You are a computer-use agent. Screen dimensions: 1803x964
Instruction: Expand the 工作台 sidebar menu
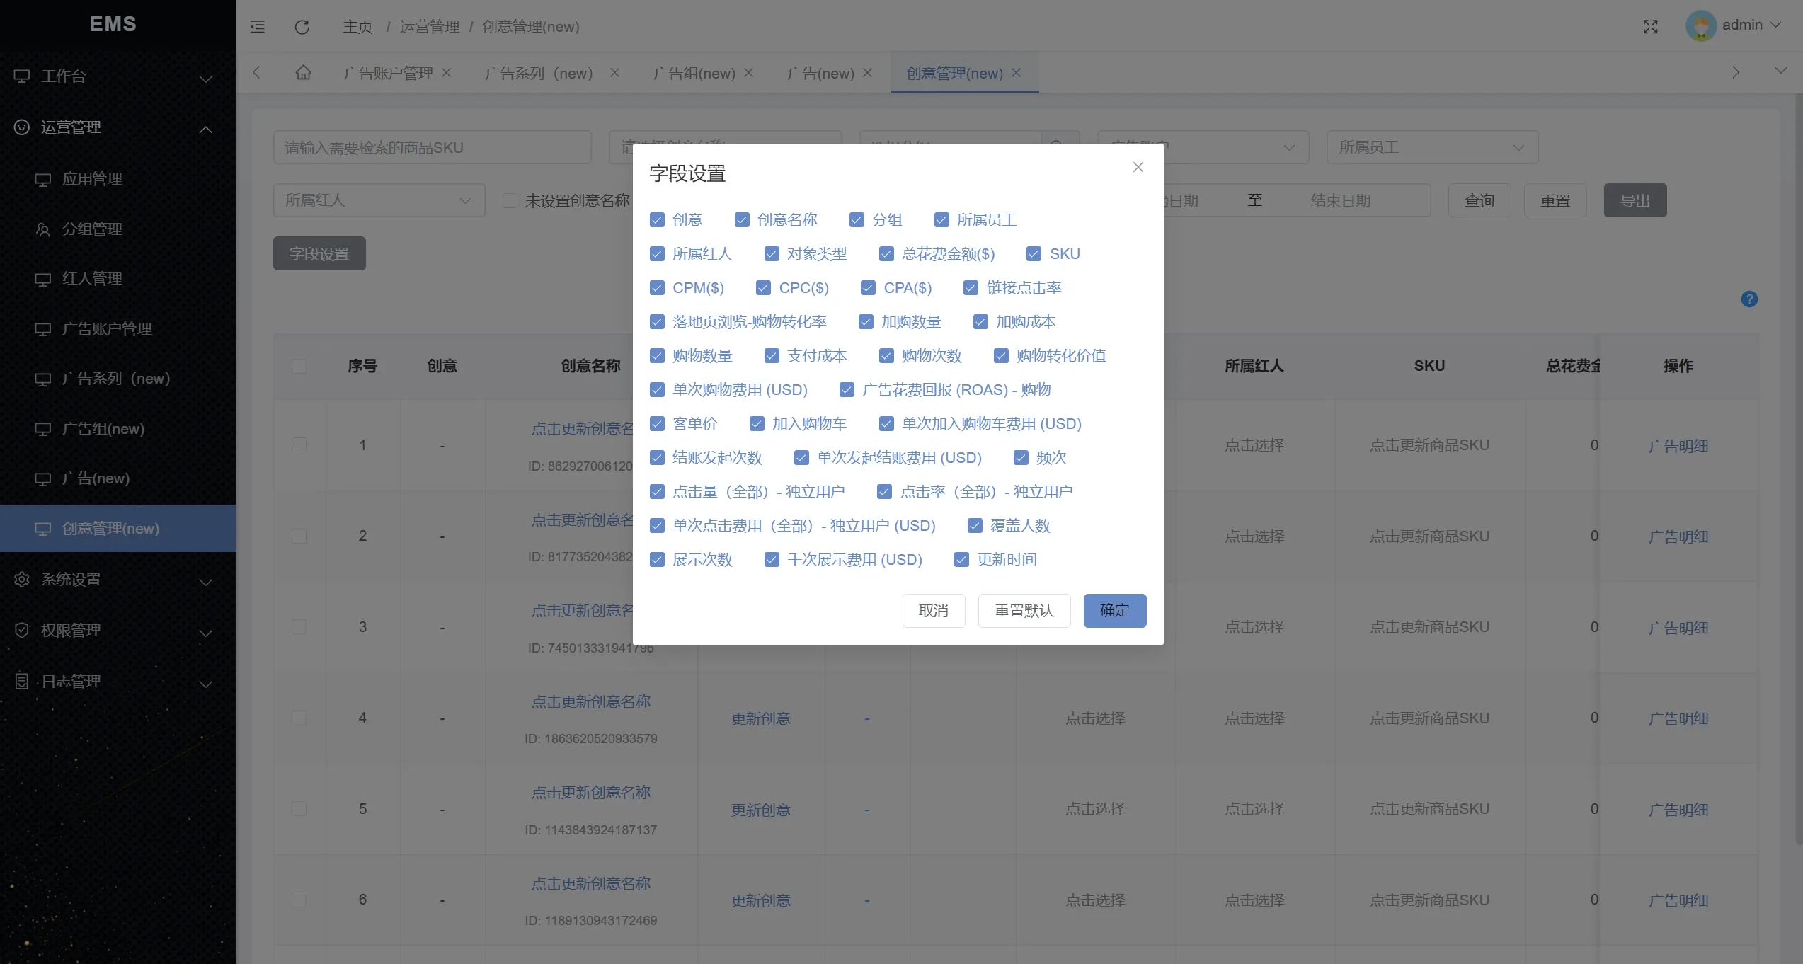pyautogui.click(x=206, y=78)
